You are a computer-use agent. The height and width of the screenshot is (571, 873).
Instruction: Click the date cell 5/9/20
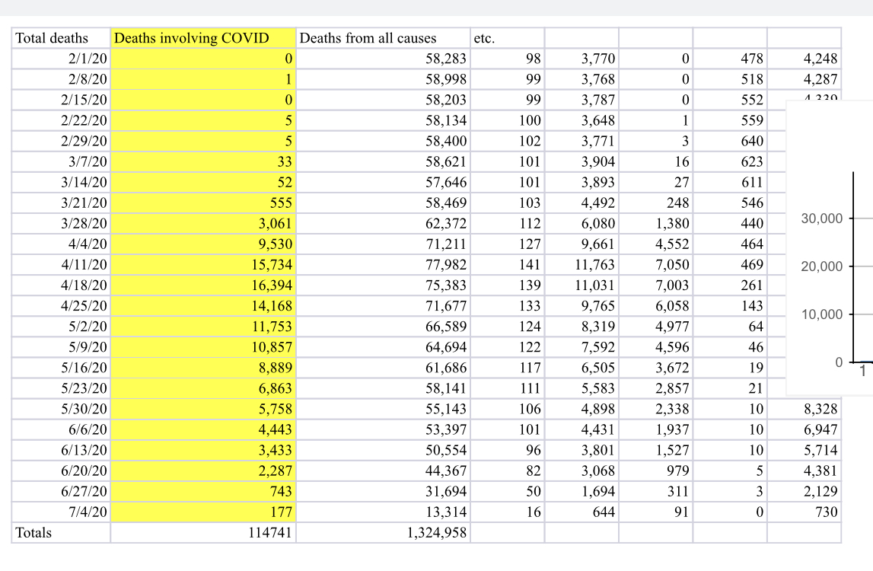(x=61, y=347)
